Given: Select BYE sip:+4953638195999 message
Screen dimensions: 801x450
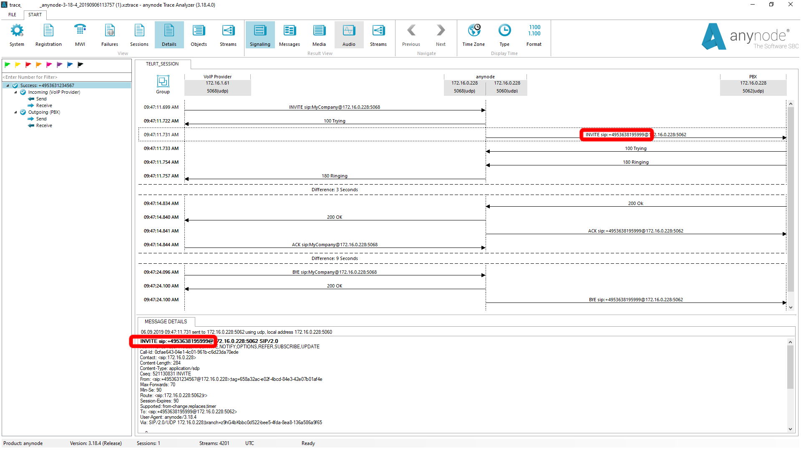Looking at the screenshot, I should 636,300.
